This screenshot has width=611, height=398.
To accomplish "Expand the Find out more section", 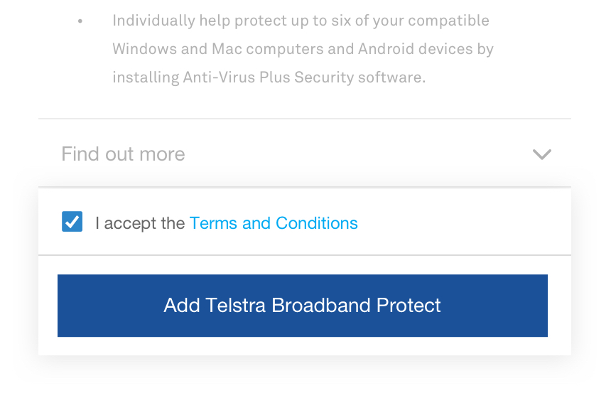I will (x=123, y=154).
